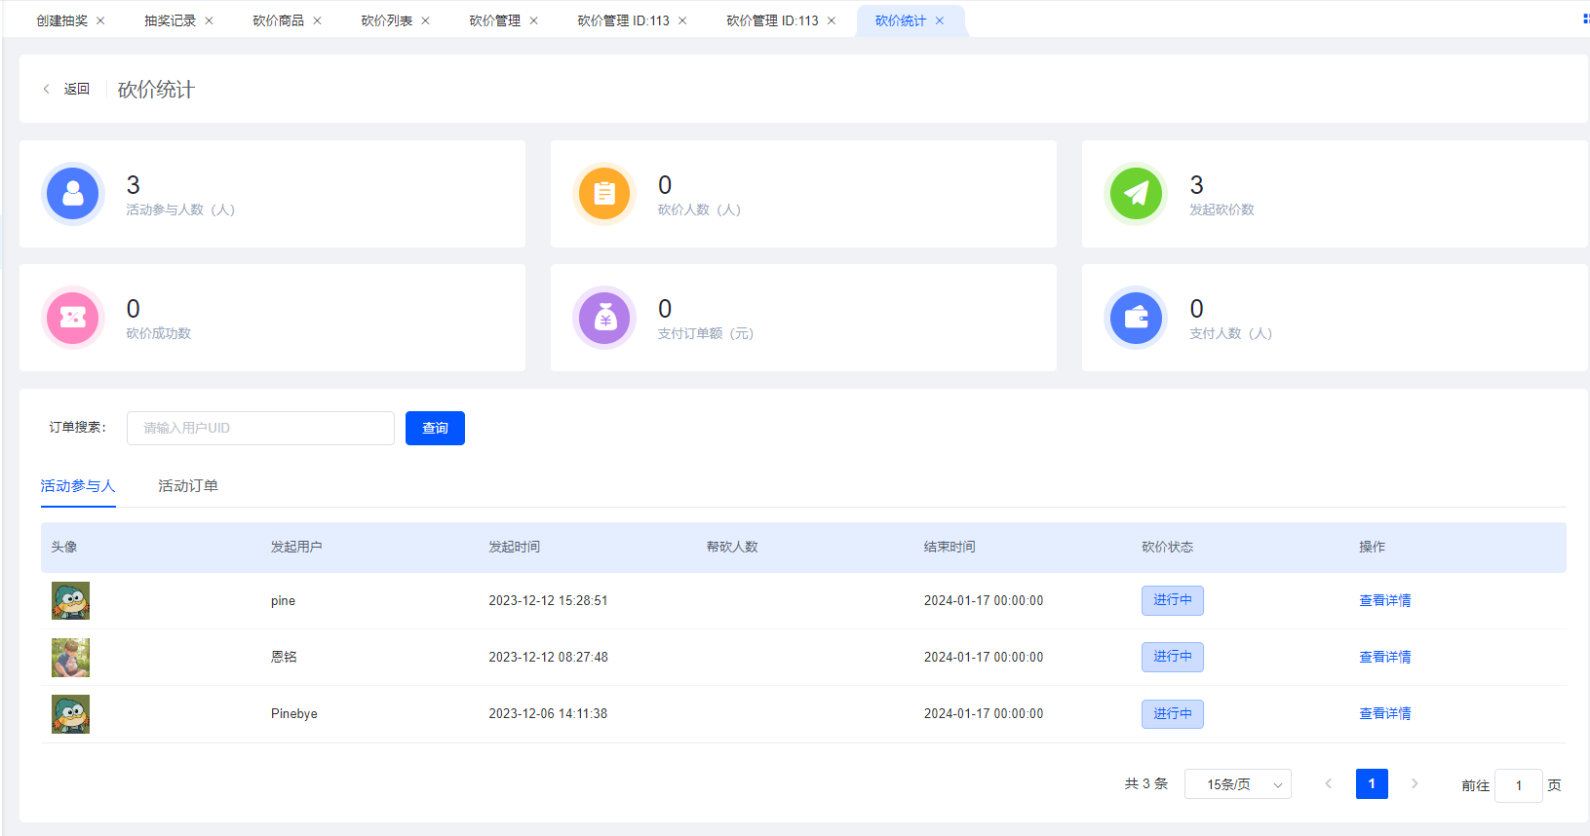Click Pinebye's avatar thumbnail
This screenshot has width=1590, height=836.
point(70,713)
